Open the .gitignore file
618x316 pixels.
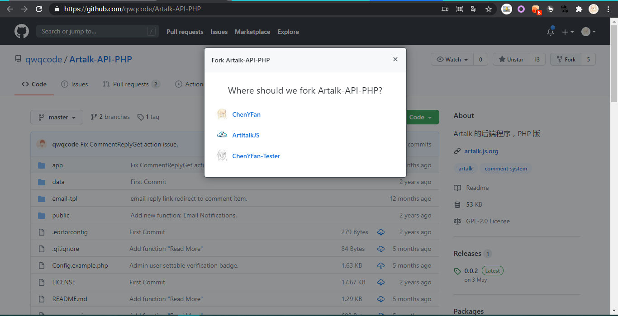[x=66, y=249]
